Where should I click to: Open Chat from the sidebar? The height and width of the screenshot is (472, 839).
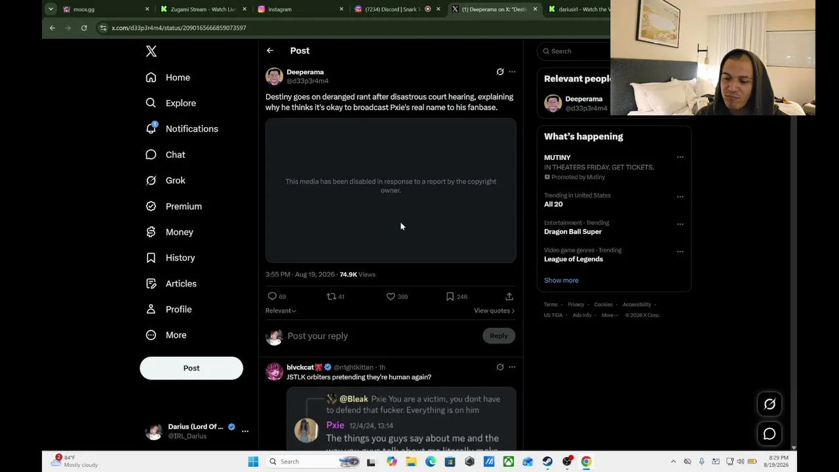pyautogui.click(x=166, y=155)
